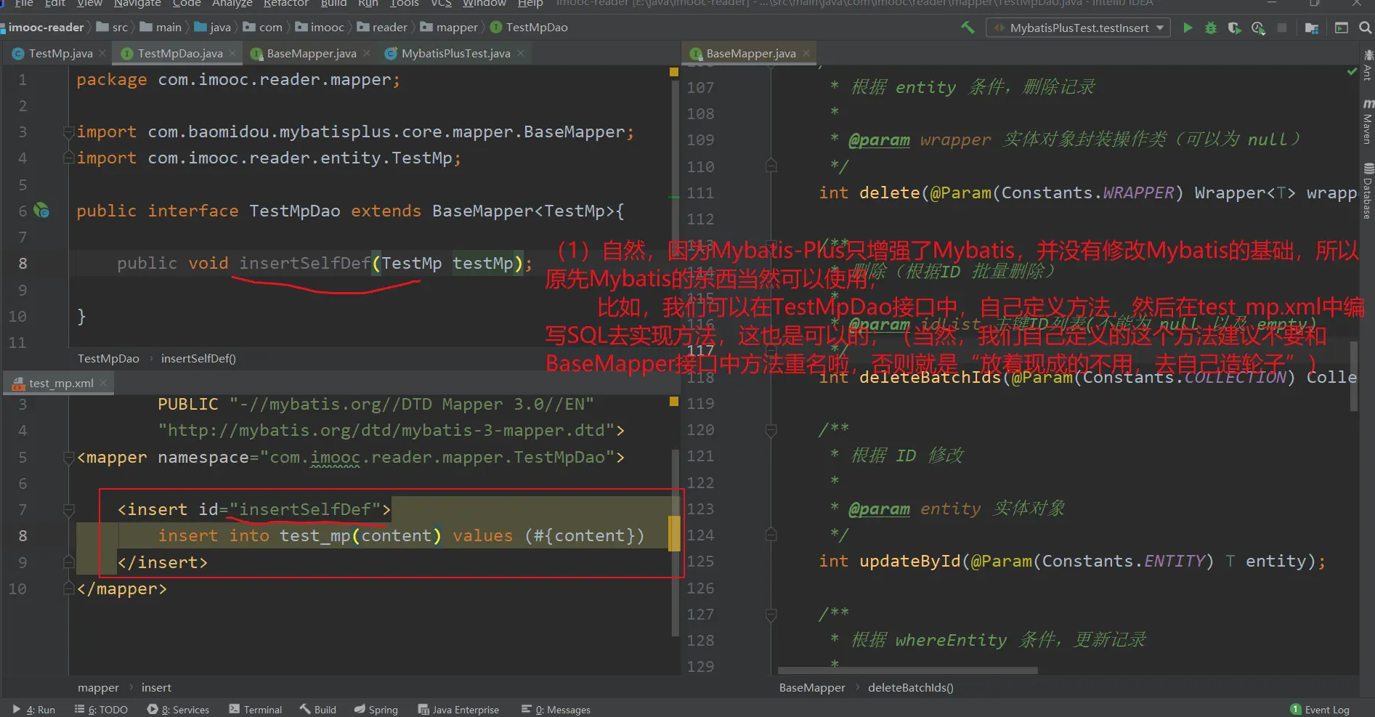Open the Project Structure dialog icon

pyautogui.click(x=1312, y=28)
